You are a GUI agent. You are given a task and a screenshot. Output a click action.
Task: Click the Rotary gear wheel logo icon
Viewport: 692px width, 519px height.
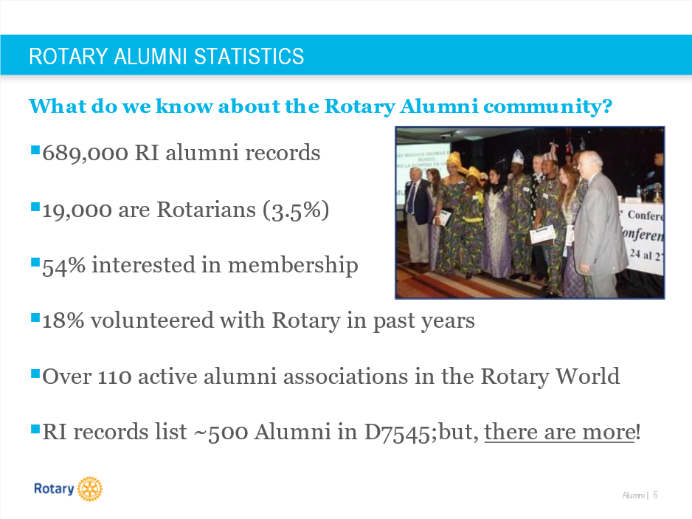pyautogui.click(x=89, y=489)
